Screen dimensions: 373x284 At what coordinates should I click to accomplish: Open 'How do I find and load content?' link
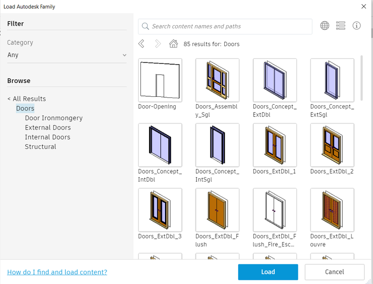tap(57, 272)
